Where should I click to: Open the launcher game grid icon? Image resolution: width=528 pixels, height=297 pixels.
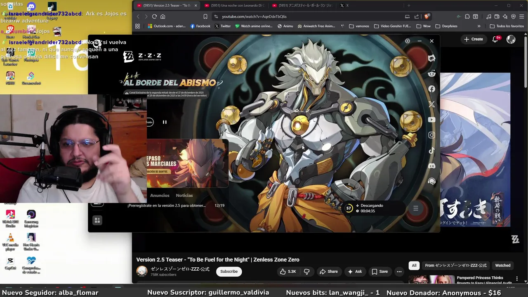(x=97, y=220)
